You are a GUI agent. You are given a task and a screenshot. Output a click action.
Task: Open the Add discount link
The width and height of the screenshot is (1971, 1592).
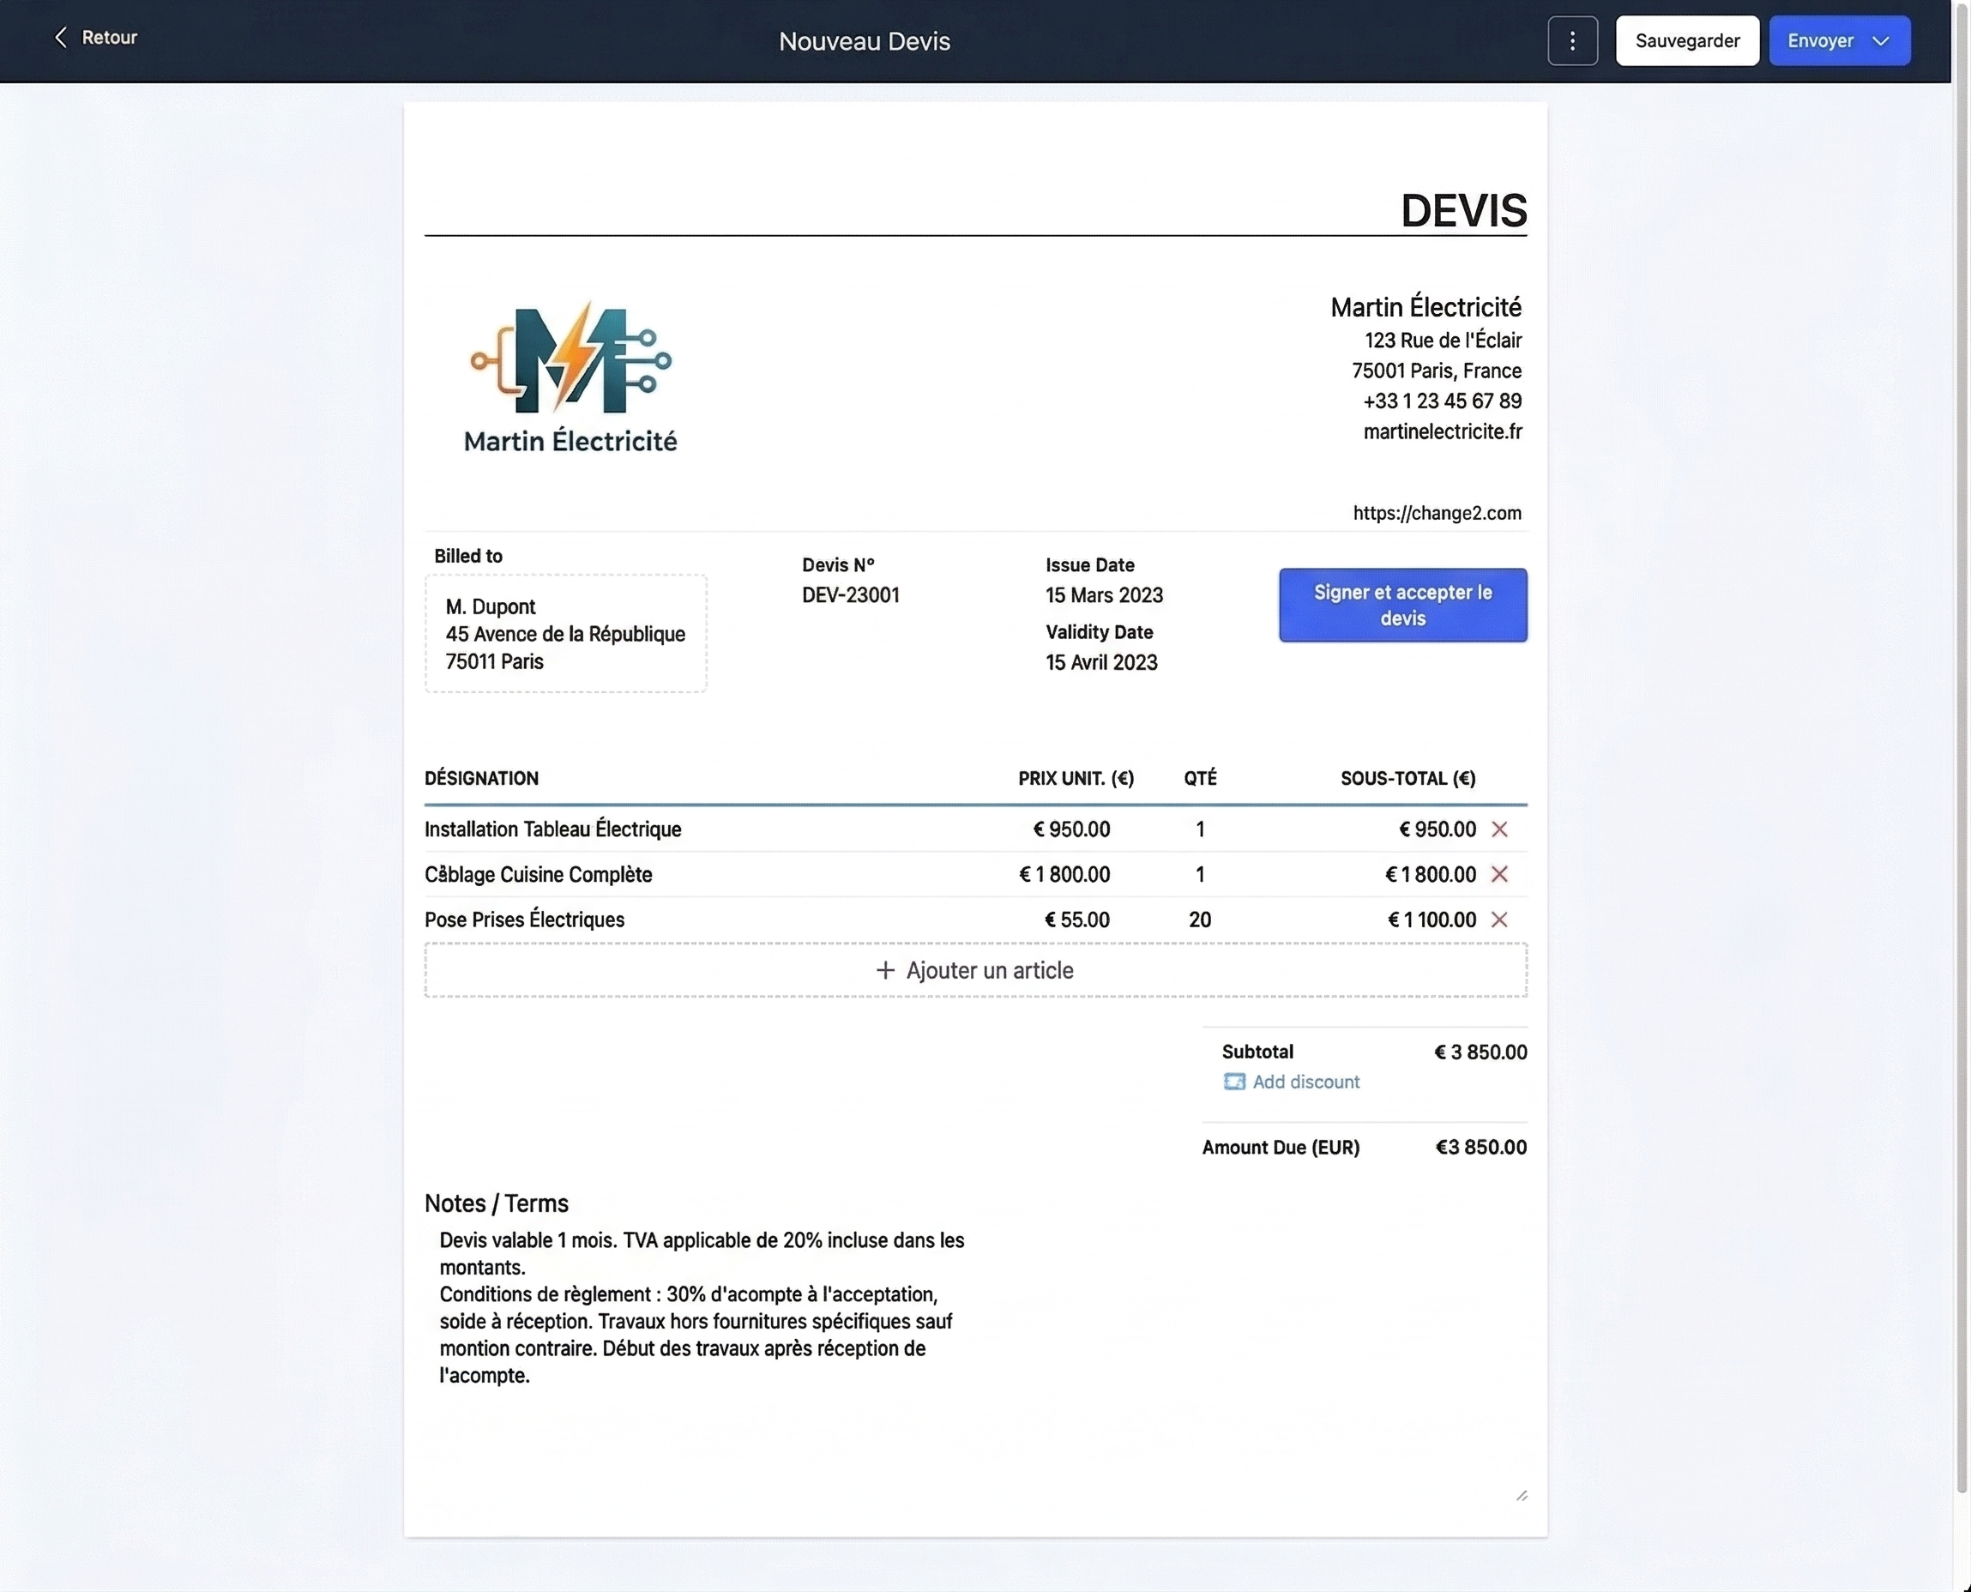(x=1305, y=1082)
